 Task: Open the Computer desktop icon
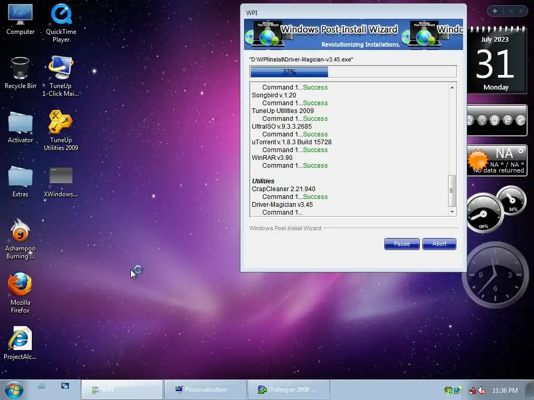point(20,19)
